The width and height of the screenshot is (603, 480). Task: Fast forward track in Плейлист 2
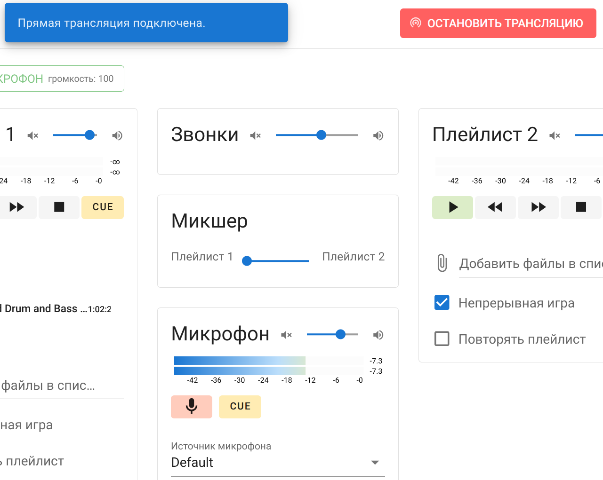(x=538, y=207)
